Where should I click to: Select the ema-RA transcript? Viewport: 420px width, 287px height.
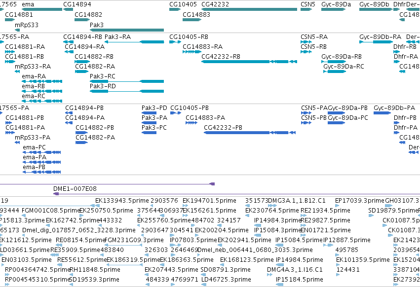[x=42, y=81]
